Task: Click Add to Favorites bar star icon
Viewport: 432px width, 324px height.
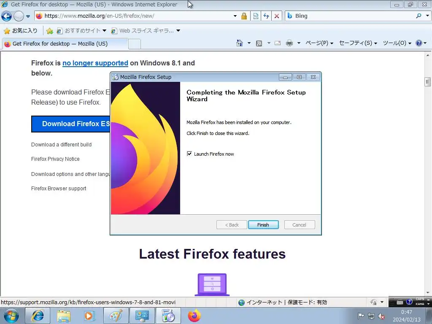Action: 50,31
